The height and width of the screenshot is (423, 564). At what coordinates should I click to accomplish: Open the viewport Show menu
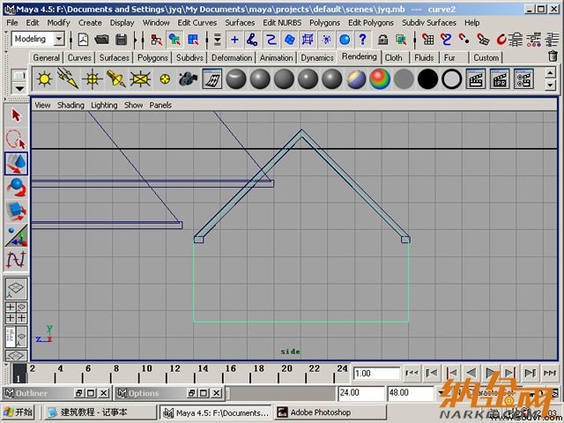pos(133,106)
